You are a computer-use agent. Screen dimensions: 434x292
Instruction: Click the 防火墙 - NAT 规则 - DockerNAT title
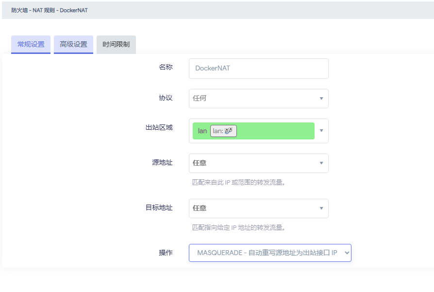[x=49, y=10]
